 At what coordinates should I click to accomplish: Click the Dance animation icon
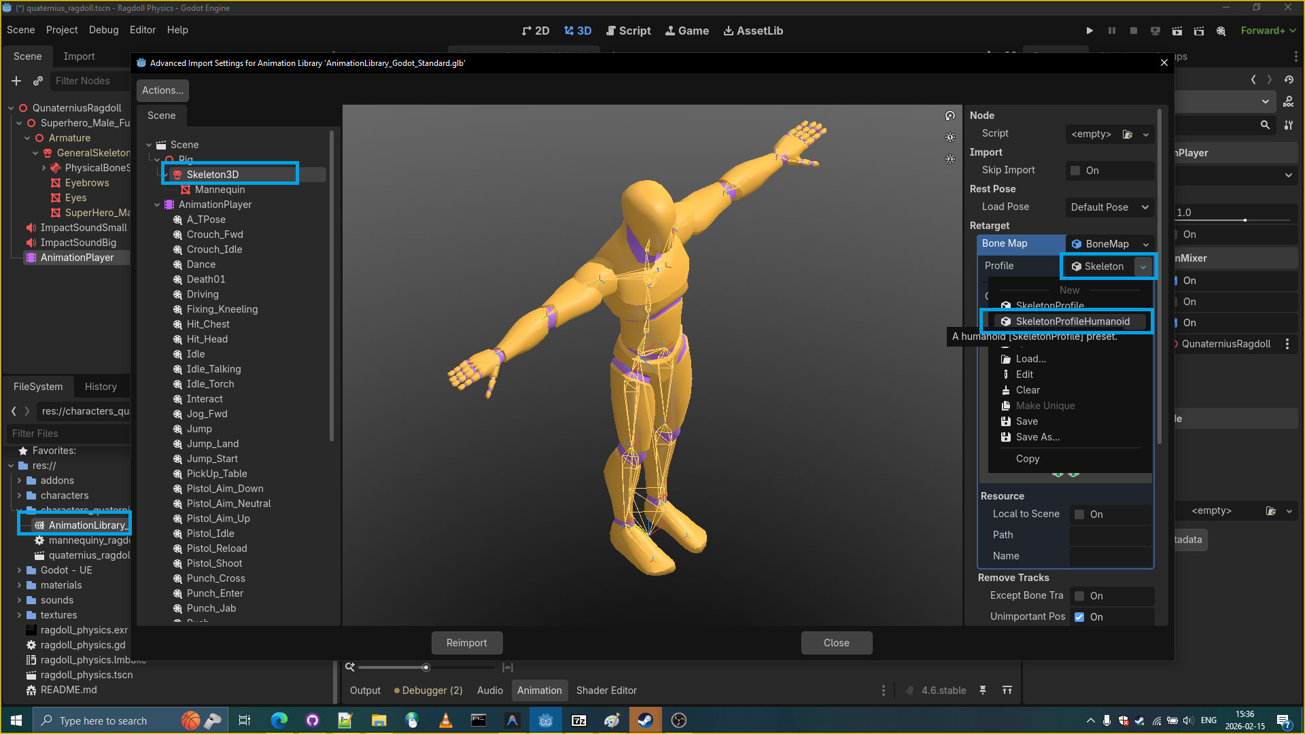pyautogui.click(x=178, y=264)
